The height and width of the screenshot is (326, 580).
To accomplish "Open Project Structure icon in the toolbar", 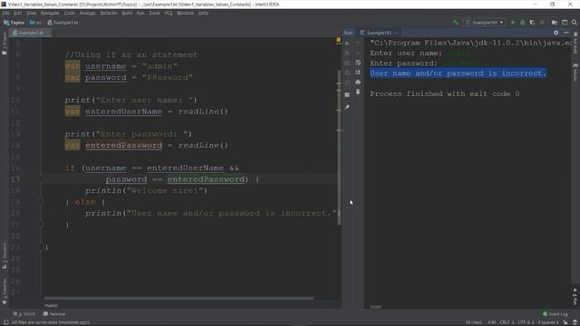I will click(x=555, y=23).
